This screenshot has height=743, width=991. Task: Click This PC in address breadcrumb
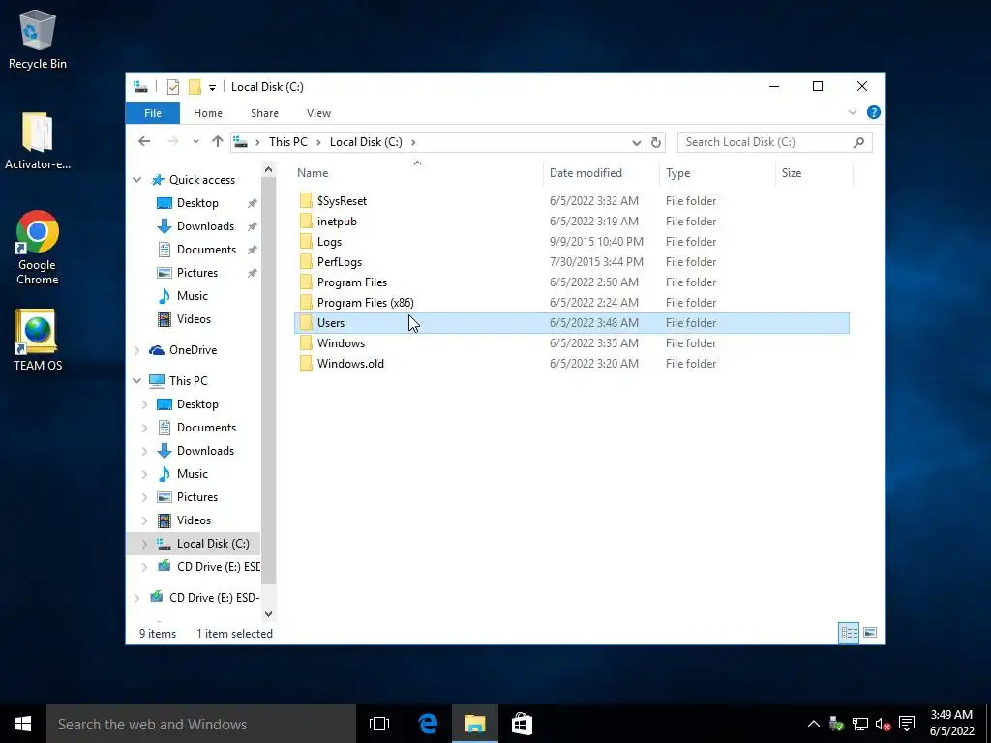click(x=288, y=142)
